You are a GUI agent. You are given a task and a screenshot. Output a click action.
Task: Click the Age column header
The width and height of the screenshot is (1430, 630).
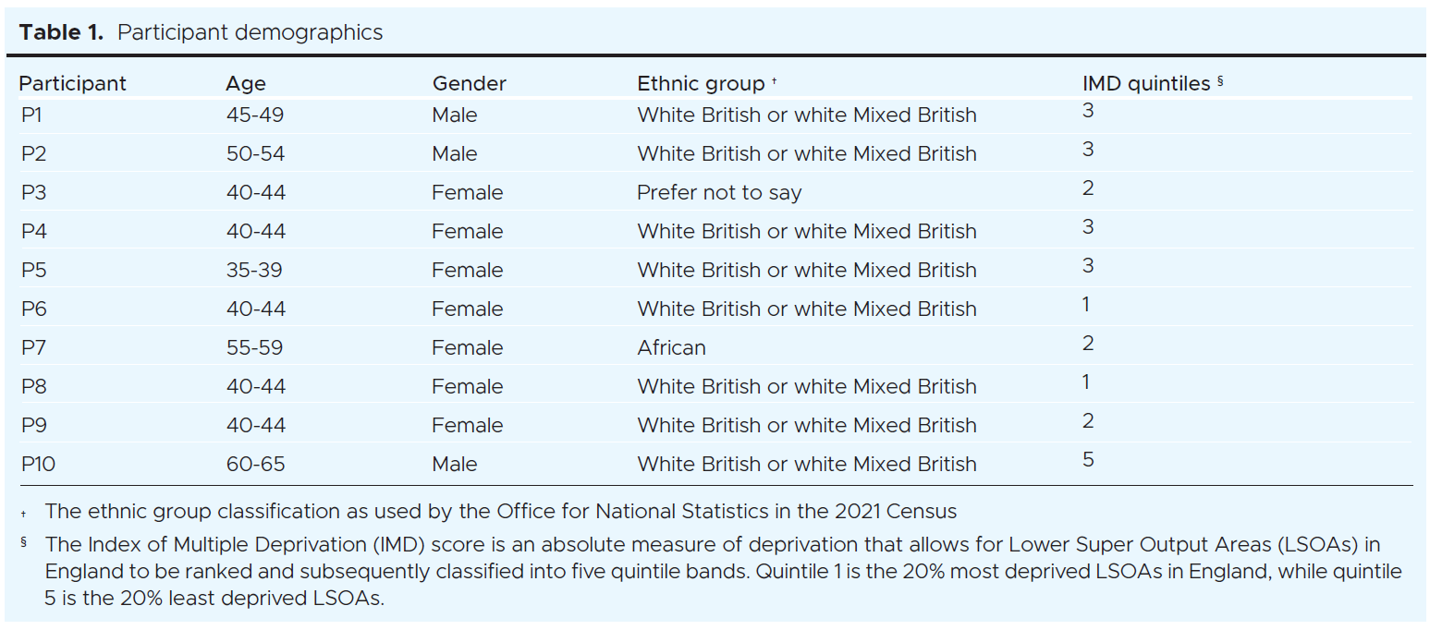tap(245, 83)
